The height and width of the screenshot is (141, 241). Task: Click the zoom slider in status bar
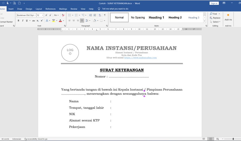pyautogui.click(x=233, y=139)
